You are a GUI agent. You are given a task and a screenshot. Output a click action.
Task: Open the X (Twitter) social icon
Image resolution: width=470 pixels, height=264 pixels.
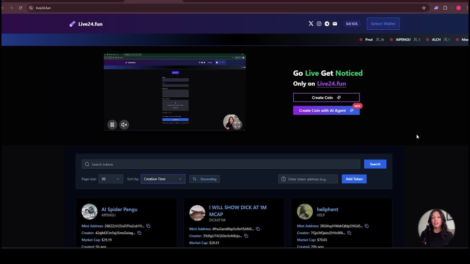click(311, 23)
